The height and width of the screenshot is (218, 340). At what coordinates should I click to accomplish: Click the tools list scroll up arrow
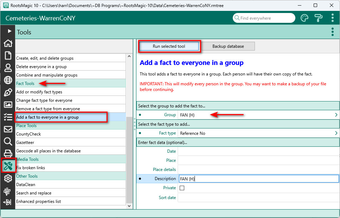click(x=129, y=56)
